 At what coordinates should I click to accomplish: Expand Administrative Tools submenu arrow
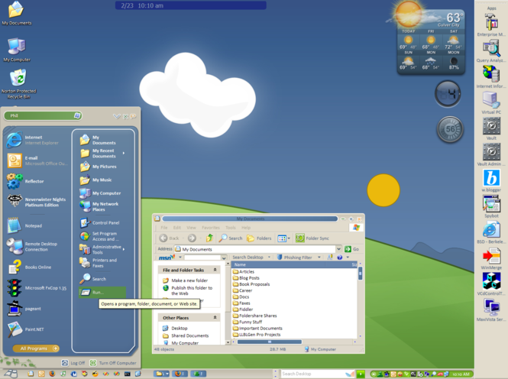coord(124,249)
